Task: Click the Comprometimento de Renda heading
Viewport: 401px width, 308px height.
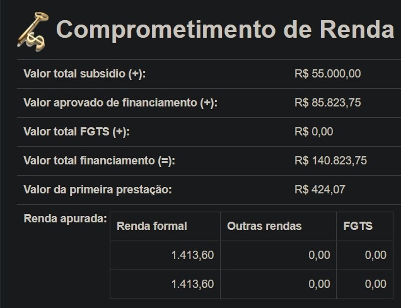Action: tap(225, 30)
